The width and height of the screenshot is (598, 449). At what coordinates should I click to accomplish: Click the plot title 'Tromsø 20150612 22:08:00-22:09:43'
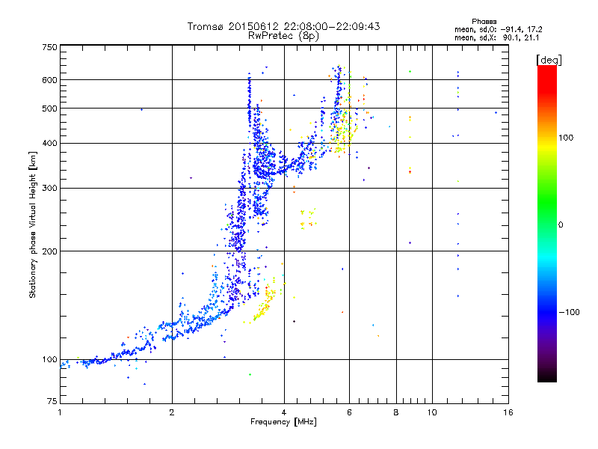point(283,26)
